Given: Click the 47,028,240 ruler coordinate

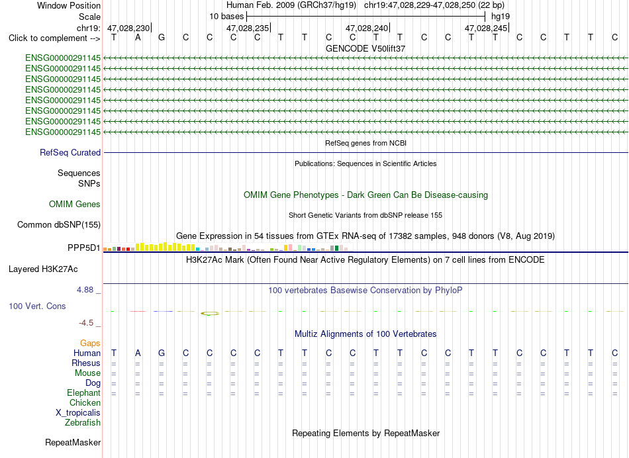Looking at the screenshot, I should [367, 28].
